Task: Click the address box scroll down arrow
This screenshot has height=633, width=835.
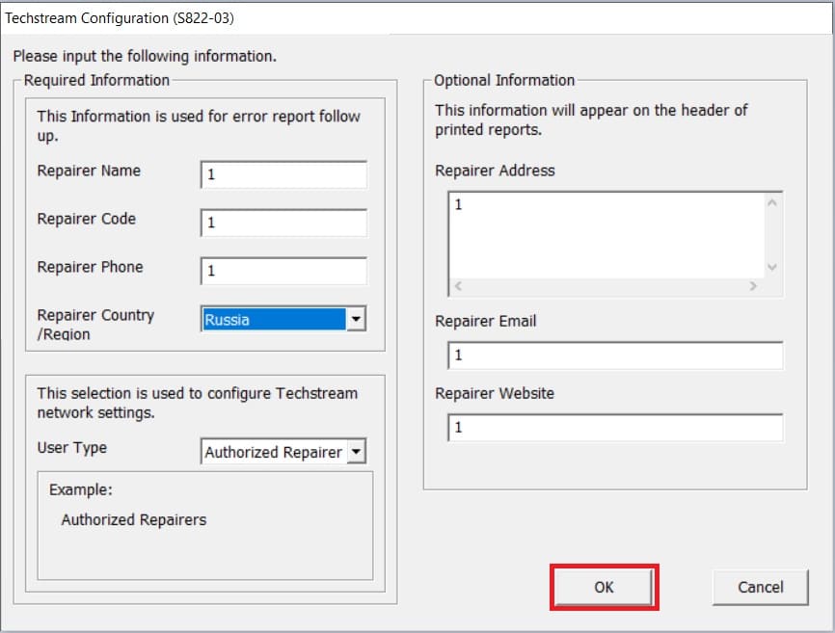Action: 772,267
